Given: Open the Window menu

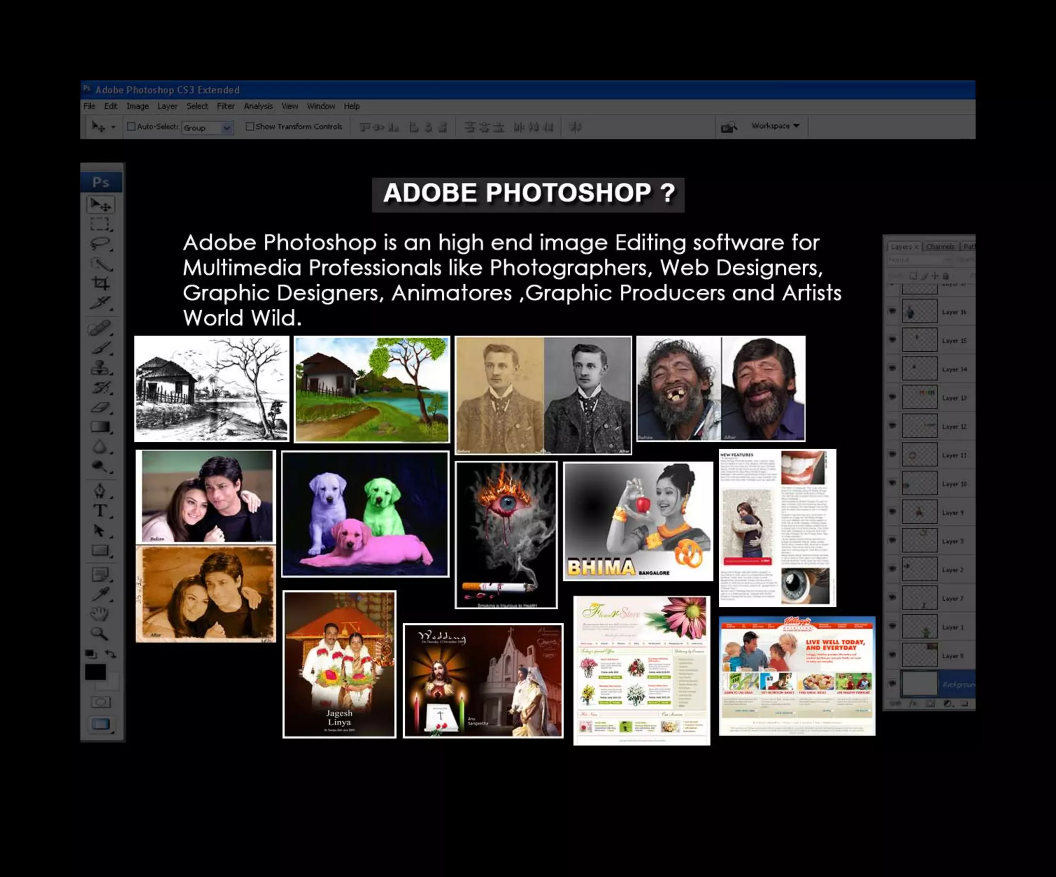Looking at the screenshot, I should click(321, 106).
